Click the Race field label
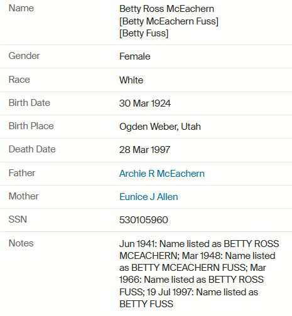This screenshot has height=316, width=292. click(19, 80)
